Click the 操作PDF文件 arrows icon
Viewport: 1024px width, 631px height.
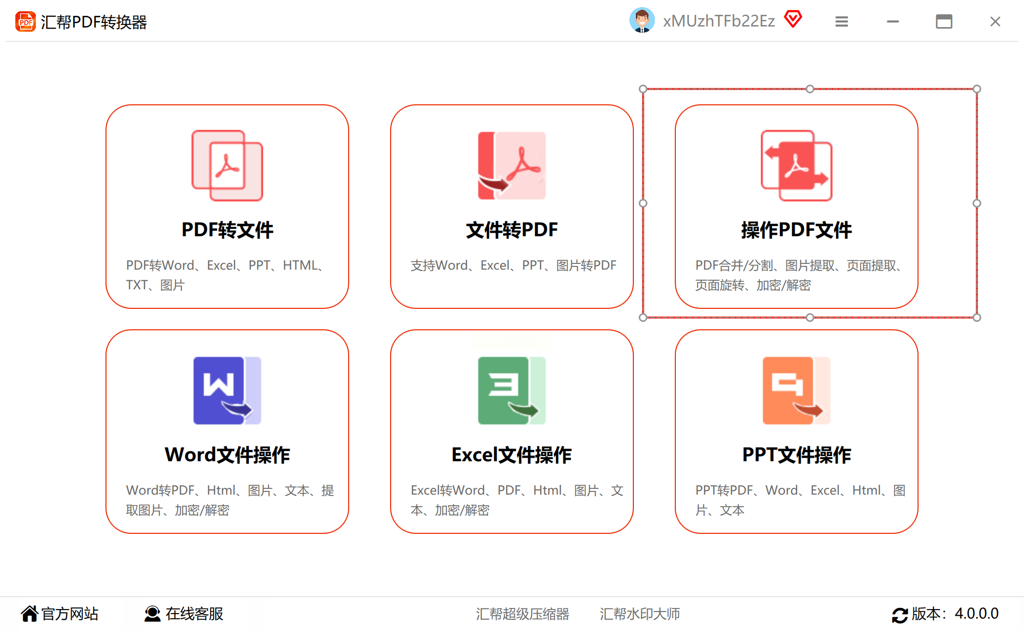796,165
